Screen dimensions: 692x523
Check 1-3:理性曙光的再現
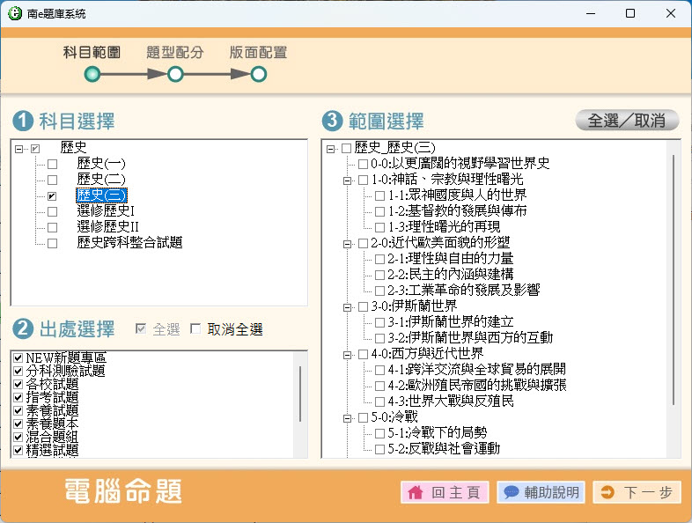click(379, 227)
